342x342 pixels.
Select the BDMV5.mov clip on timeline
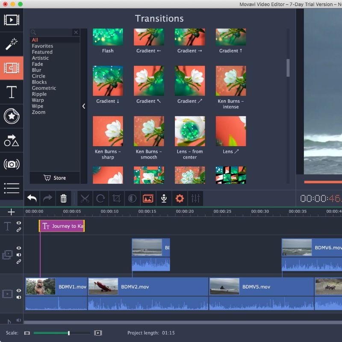click(262, 294)
